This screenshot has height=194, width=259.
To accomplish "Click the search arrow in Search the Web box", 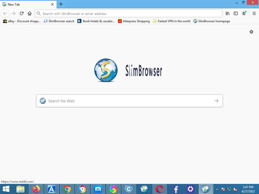I will click(217, 101).
